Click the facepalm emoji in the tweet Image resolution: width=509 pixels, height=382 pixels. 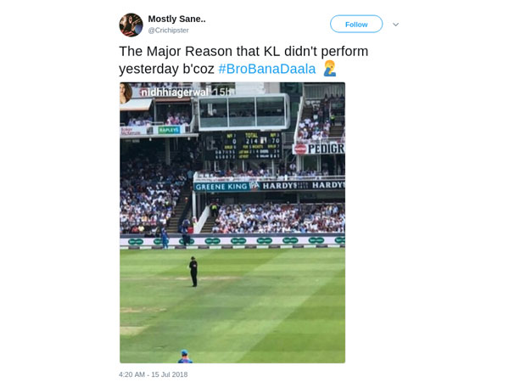point(330,69)
